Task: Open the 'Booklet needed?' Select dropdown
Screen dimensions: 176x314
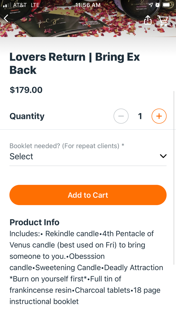Action: point(82,156)
